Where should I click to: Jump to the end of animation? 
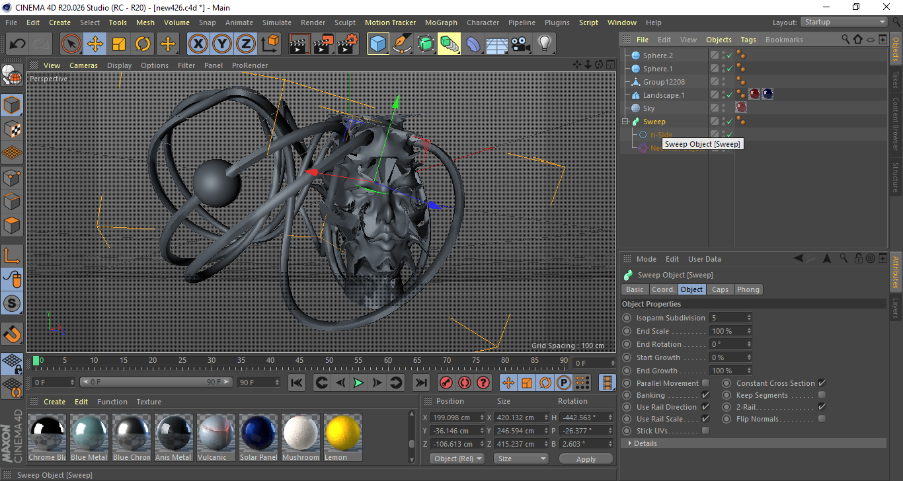(x=420, y=383)
